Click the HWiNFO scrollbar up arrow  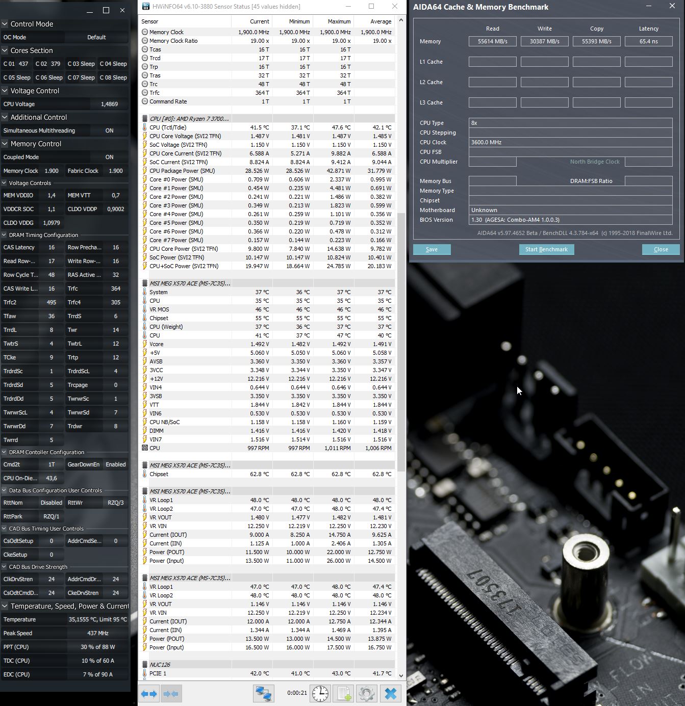pos(401,20)
